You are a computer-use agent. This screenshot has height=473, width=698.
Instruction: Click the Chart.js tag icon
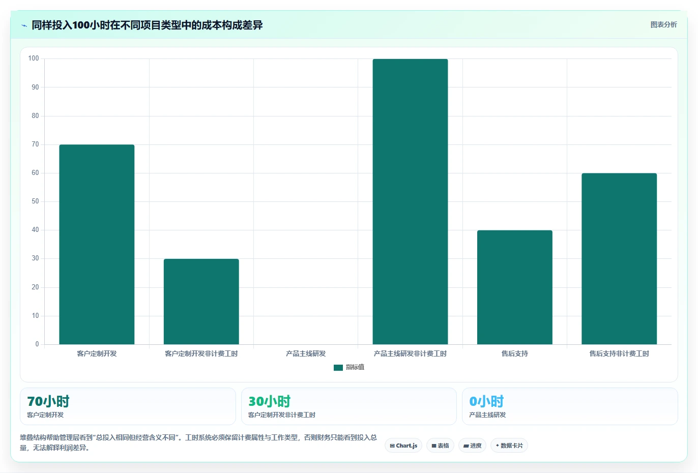coord(392,446)
